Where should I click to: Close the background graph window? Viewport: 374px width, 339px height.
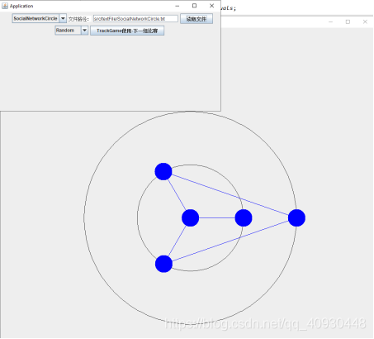pyautogui.click(x=365, y=21)
